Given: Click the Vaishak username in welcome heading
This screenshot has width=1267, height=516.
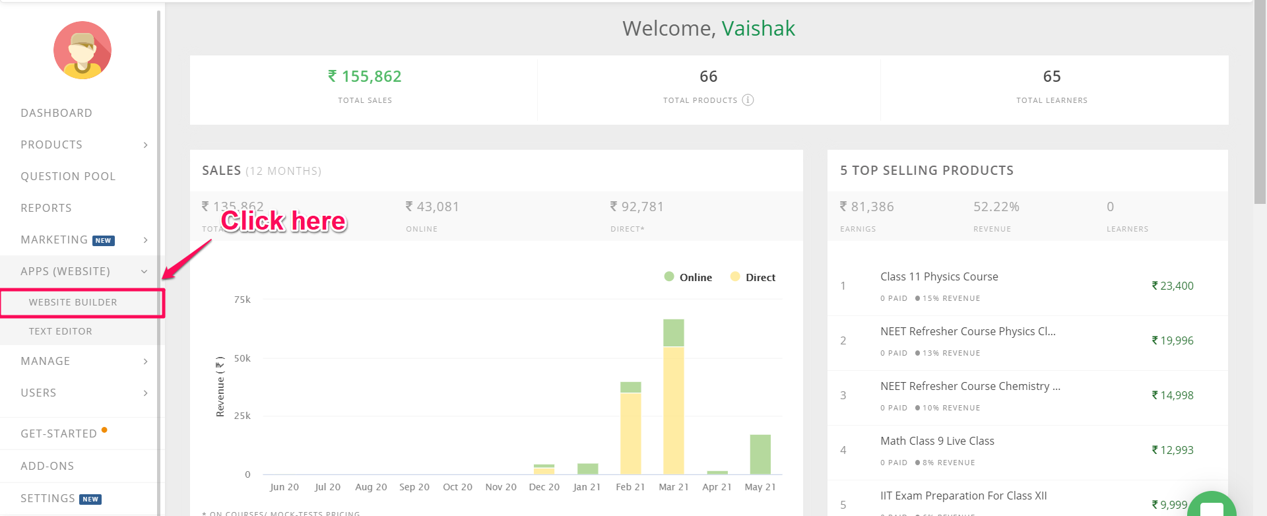Looking at the screenshot, I should pos(758,28).
